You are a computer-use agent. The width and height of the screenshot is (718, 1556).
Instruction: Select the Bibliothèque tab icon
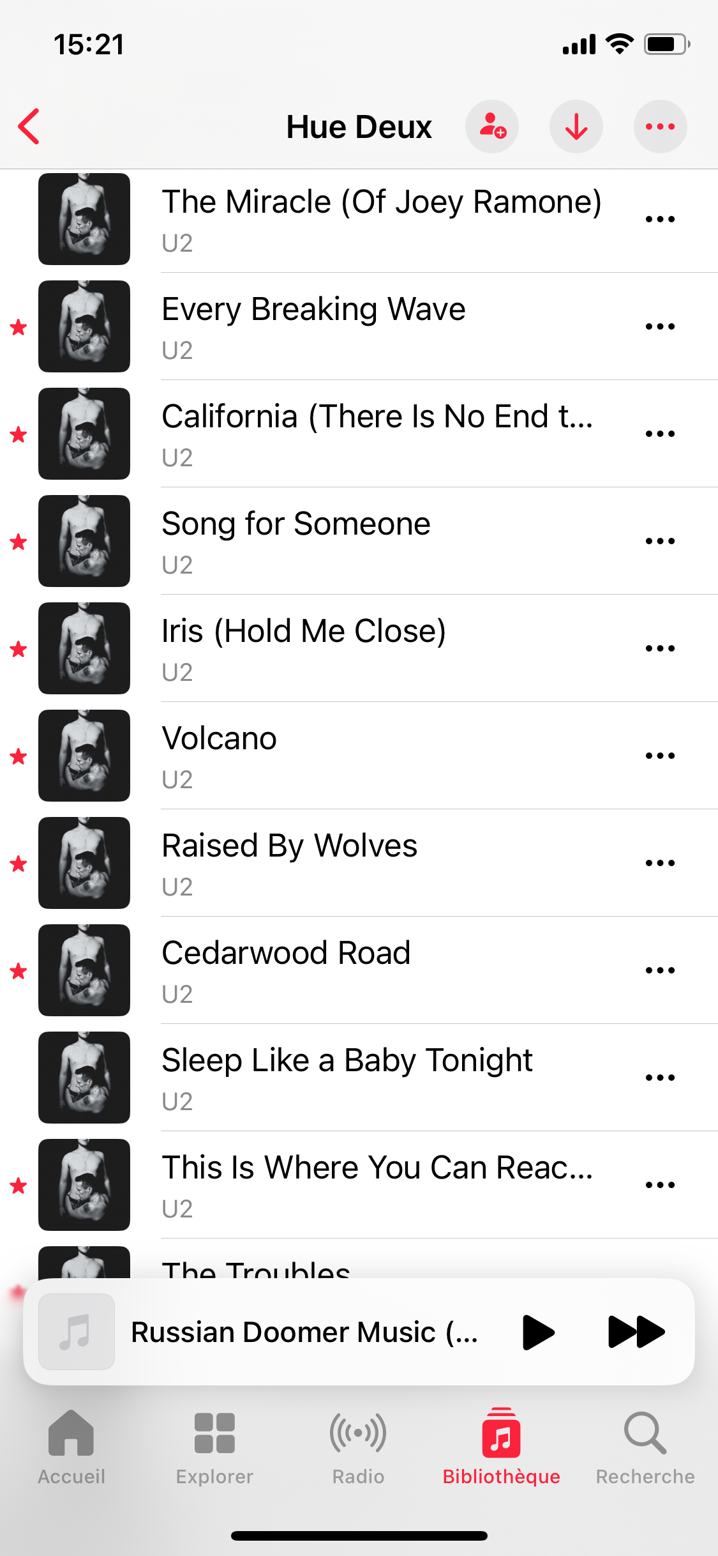pyautogui.click(x=502, y=1433)
